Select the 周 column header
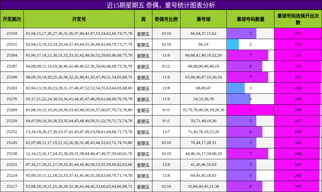This screenshot has height=192, width=322. (x=143, y=19)
